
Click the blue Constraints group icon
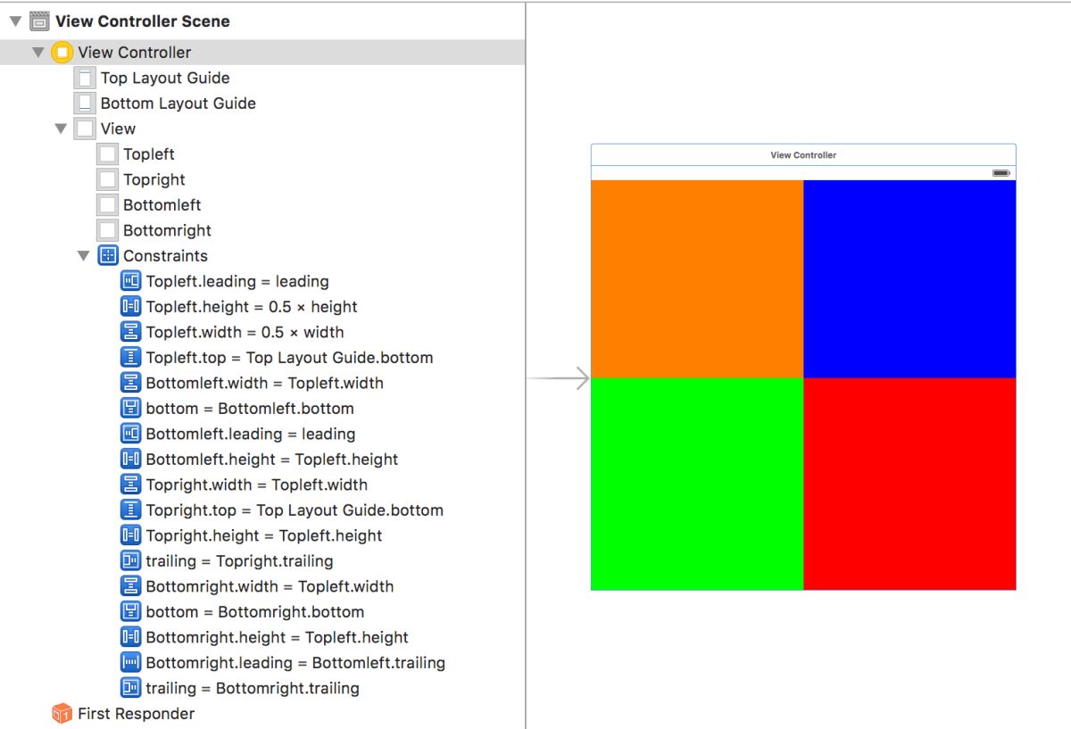pos(107,256)
